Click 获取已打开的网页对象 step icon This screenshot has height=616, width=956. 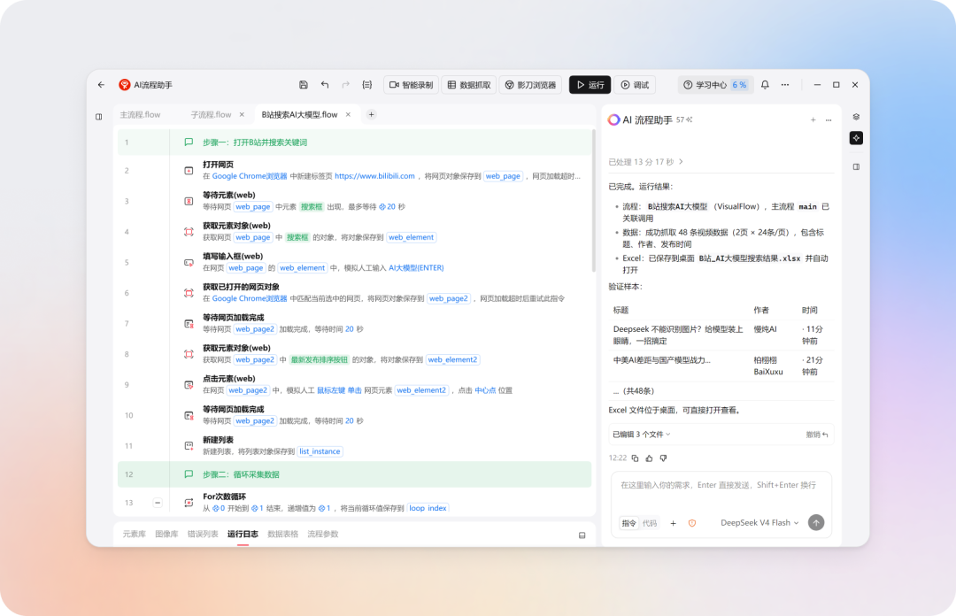point(189,293)
